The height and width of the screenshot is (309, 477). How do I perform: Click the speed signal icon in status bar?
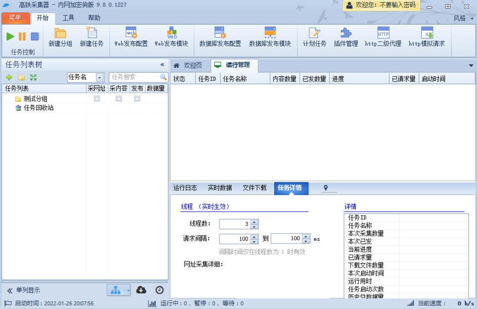coord(411,303)
